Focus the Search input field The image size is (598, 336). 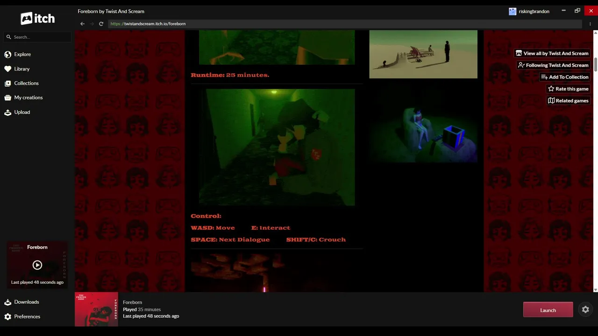pos(37,37)
